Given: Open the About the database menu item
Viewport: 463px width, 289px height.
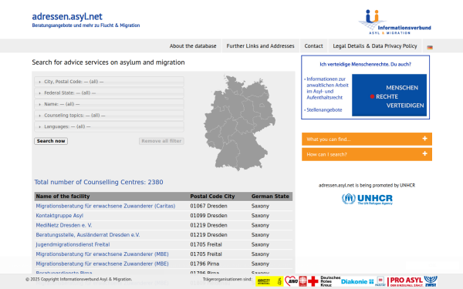Looking at the screenshot, I should [x=193, y=45].
